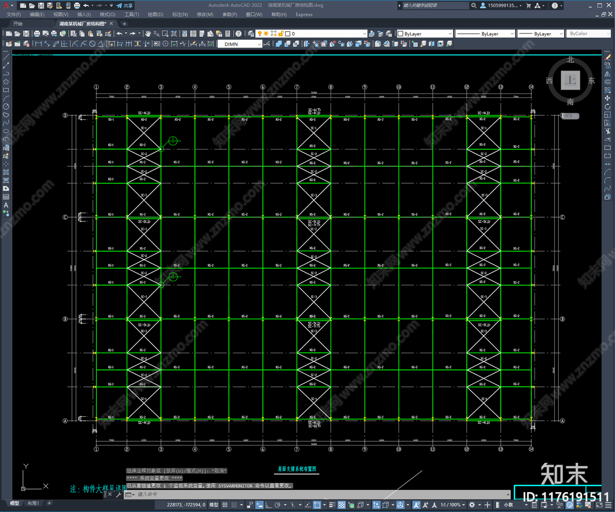The image size is (615, 512).
Task: Select the Erase tool in modify toolbar
Action: pyautogui.click(x=607, y=57)
